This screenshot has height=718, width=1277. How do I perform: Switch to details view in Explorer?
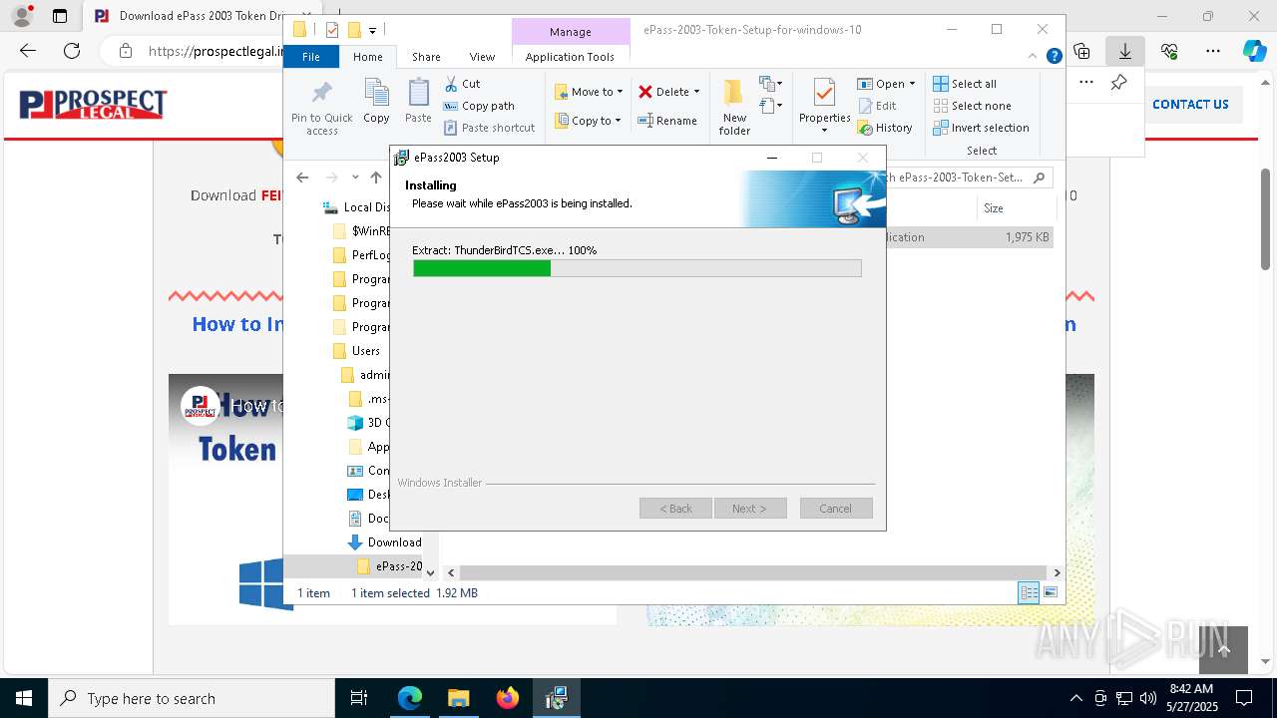[1029, 592]
